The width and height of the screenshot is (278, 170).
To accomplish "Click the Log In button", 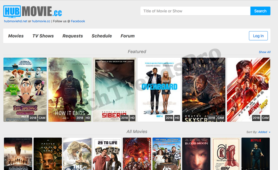I will (258, 36).
